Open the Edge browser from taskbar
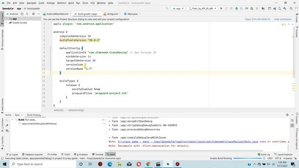The width and height of the screenshot is (299, 168). (110, 164)
